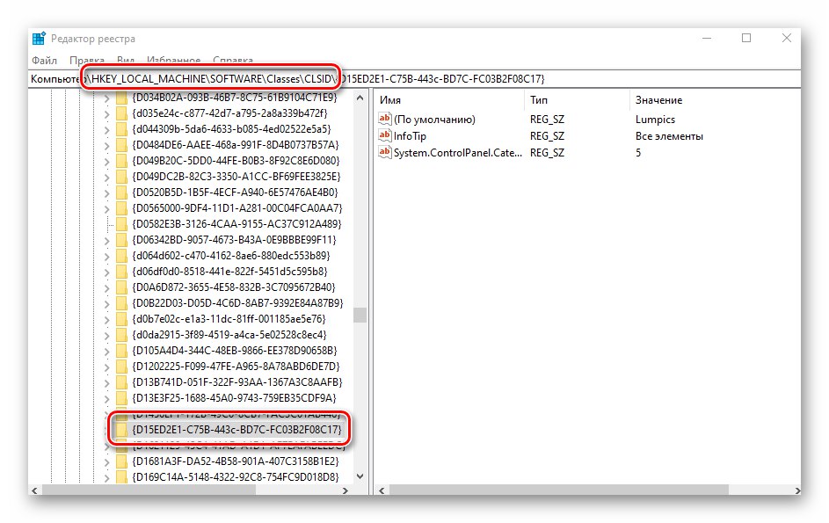Screen dimensions: 829x523
Task: Select folder icon of {d06df0d0-8518-441e-822f-5451d5c595b8}
Action: point(121,272)
